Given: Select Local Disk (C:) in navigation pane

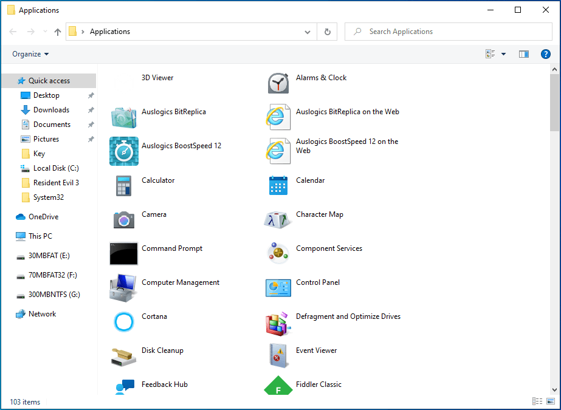Looking at the screenshot, I should (55, 168).
